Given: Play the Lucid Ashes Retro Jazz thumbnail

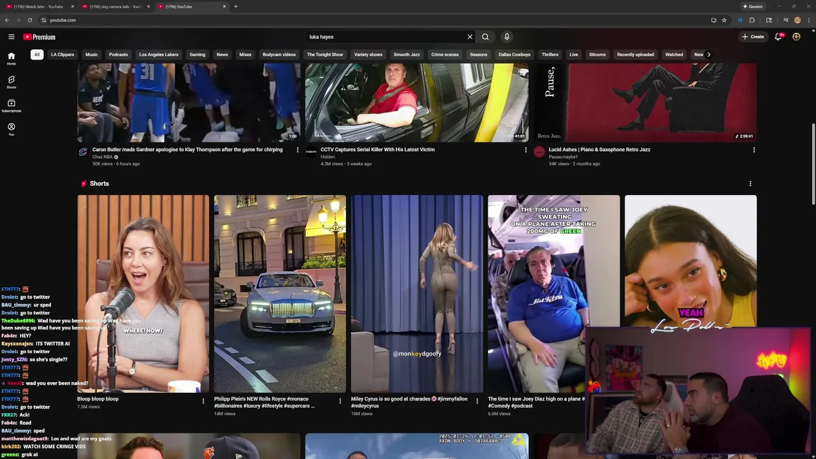Looking at the screenshot, I should tap(645, 102).
